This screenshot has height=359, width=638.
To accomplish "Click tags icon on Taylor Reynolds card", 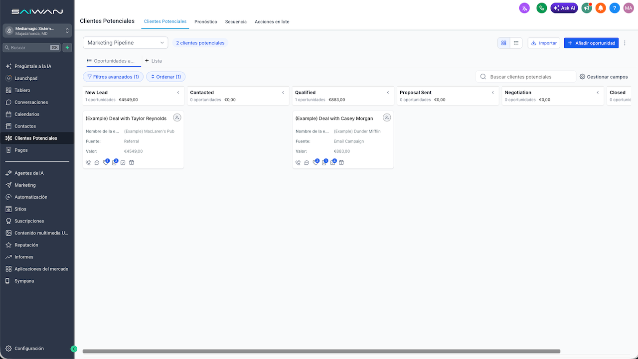I will click(106, 162).
